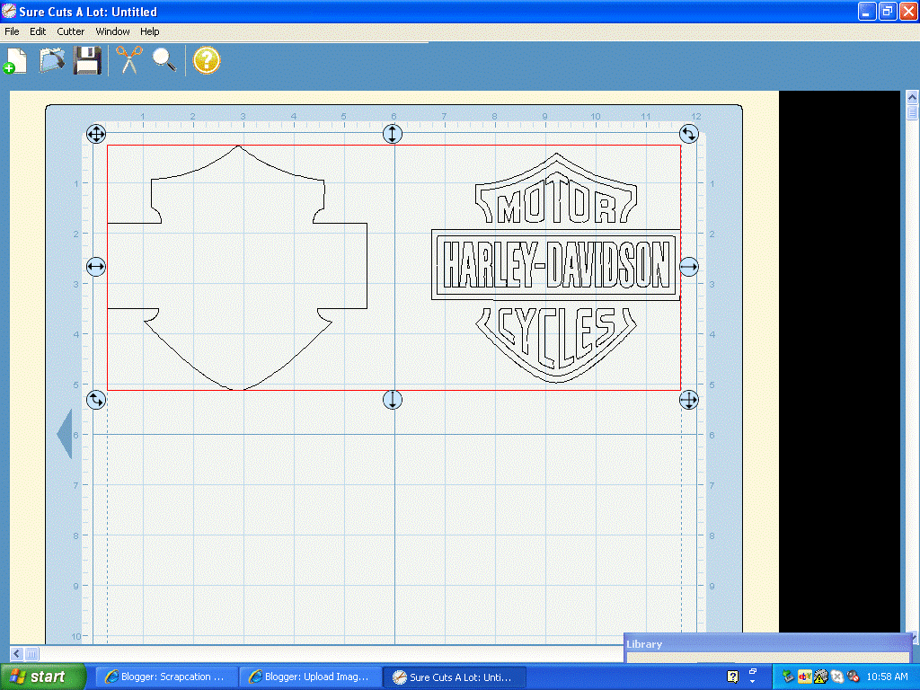Click the bottom-left rotate handle

(96, 400)
